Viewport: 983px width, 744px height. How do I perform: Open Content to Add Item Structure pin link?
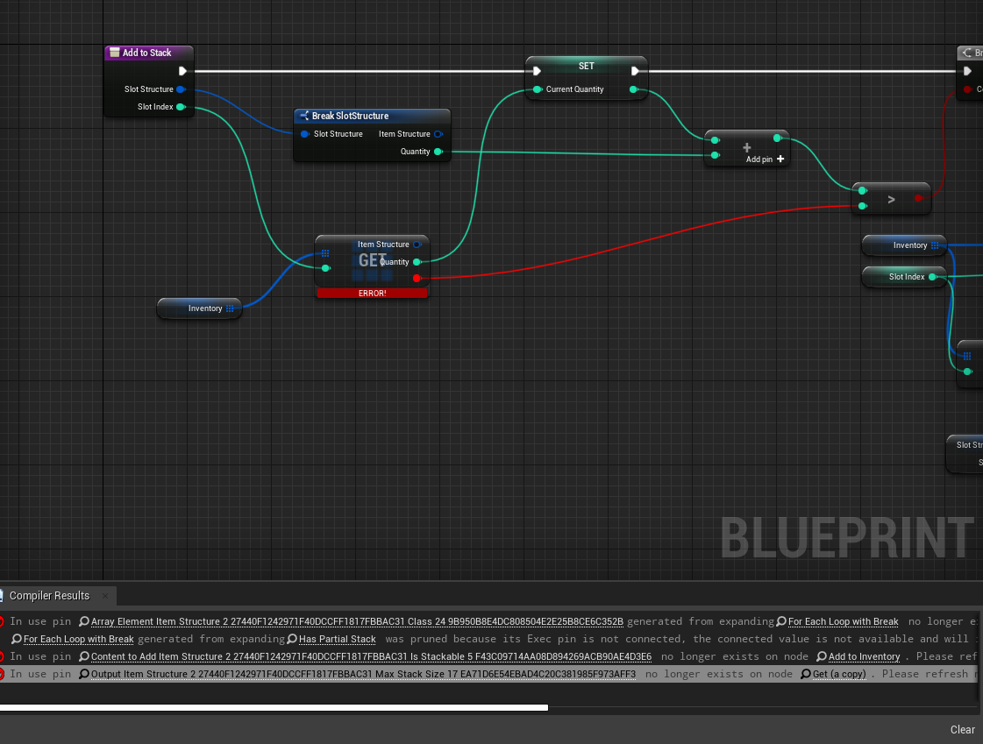(371, 657)
